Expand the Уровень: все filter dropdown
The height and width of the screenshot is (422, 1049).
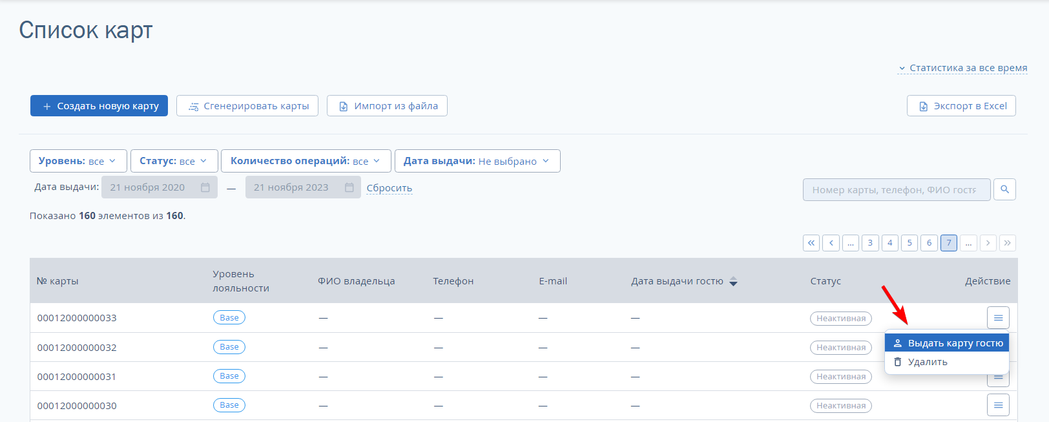pyautogui.click(x=78, y=161)
